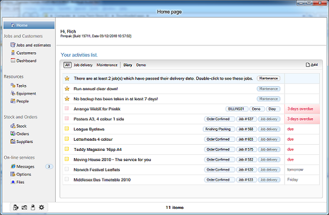329x215 pixels.
Task: Click the messages count badge showing 3
Action: (x=49, y=166)
